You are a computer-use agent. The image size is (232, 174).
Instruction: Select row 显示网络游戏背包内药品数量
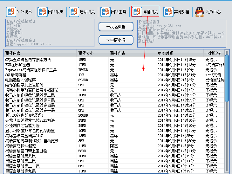click(x=114, y=131)
